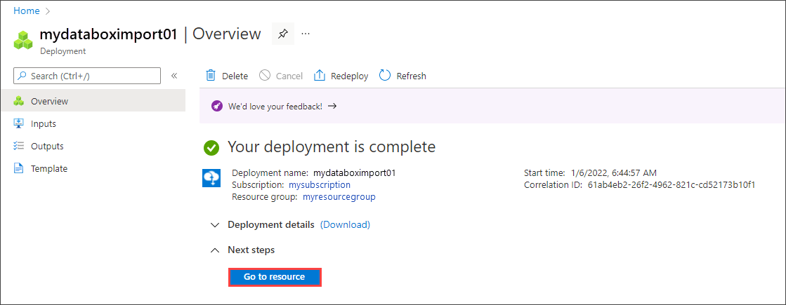Open the more options ellipsis menu
786x305 pixels.
[x=306, y=34]
